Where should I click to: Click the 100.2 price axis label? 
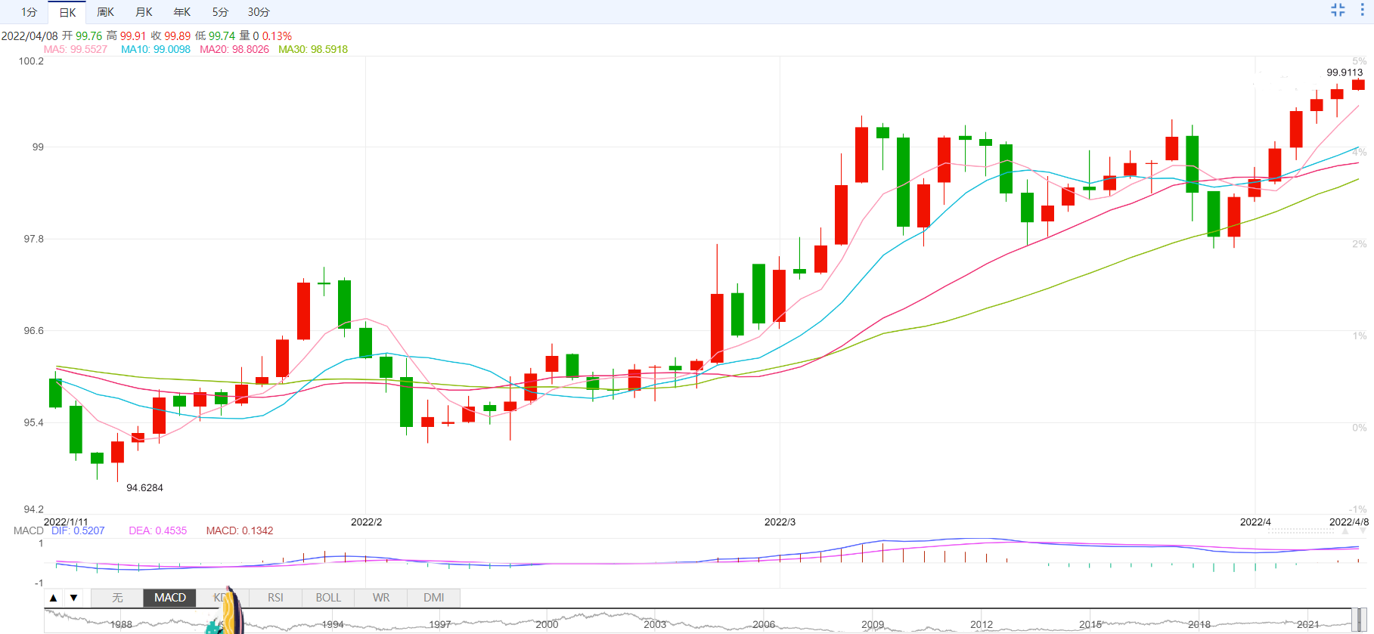31,61
